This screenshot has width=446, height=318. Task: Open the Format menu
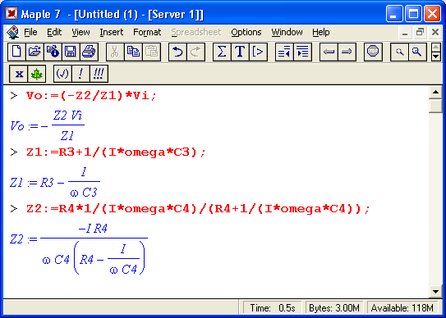(x=147, y=32)
